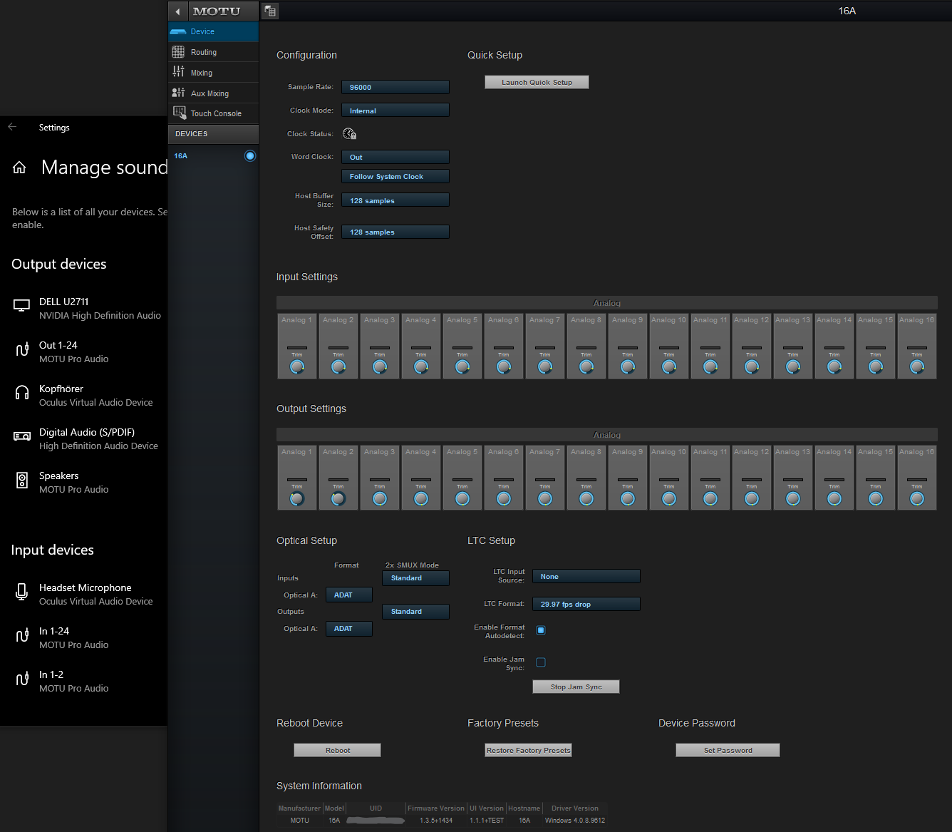Click the Windows 4.0.8.9612 driver version
The width and height of the screenshot is (952, 832).
click(x=575, y=821)
